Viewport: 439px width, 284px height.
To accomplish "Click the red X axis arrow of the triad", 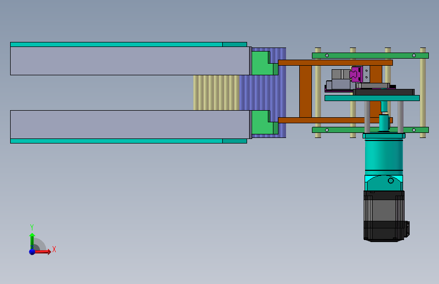I will (x=42, y=252).
